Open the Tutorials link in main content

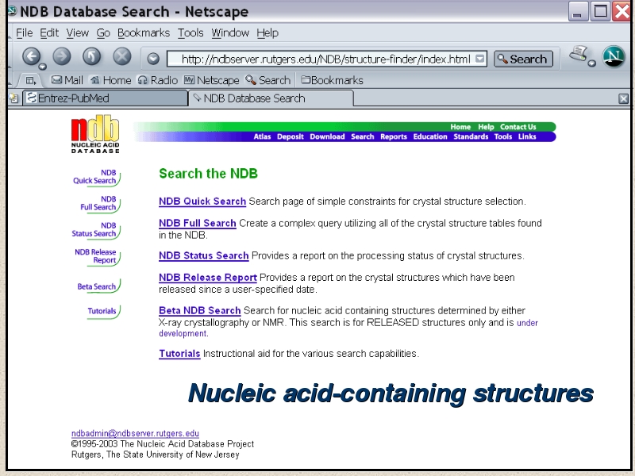coord(179,354)
